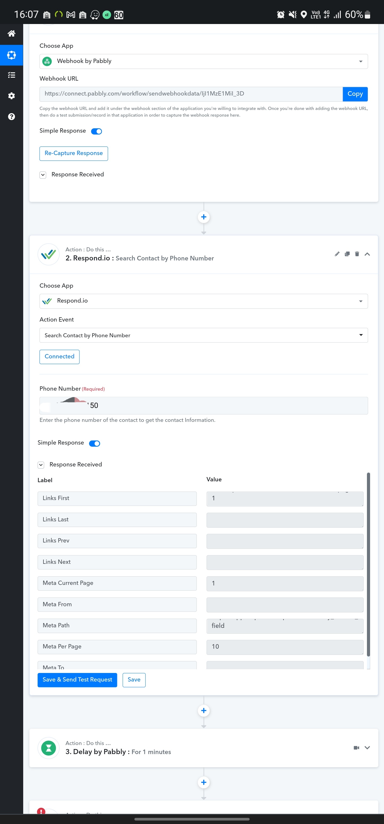The width and height of the screenshot is (384, 824).
Task: Expand the Delay by Pabbly step
Action: click(x=367, y=747)
